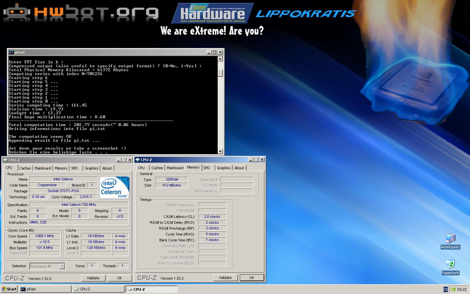Image resolution: width=470 pixels, height=294 pixels.
Task: Switch to Graphics tab in right CPU-Z window
Action: pos(224,168)
